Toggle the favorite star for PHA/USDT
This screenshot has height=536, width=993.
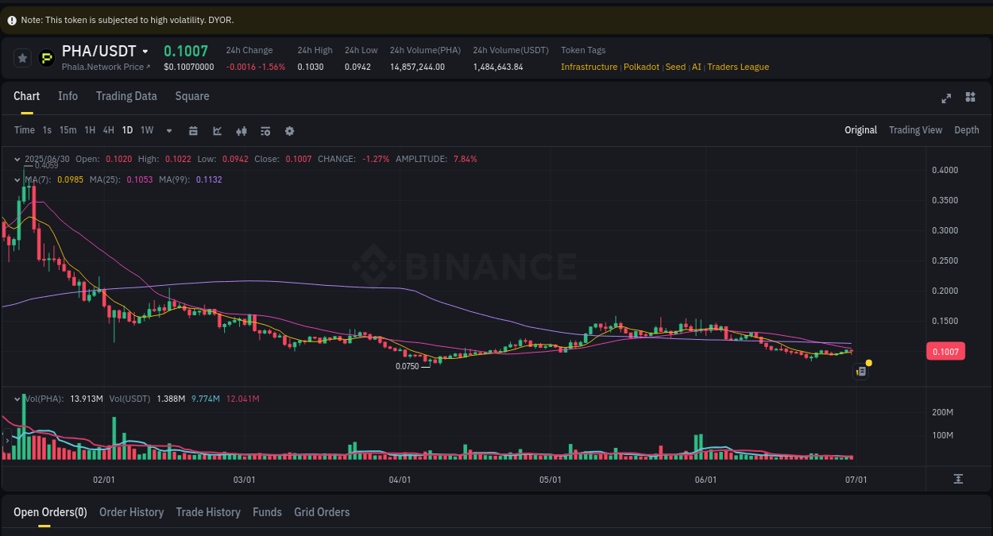coord(22,57)
